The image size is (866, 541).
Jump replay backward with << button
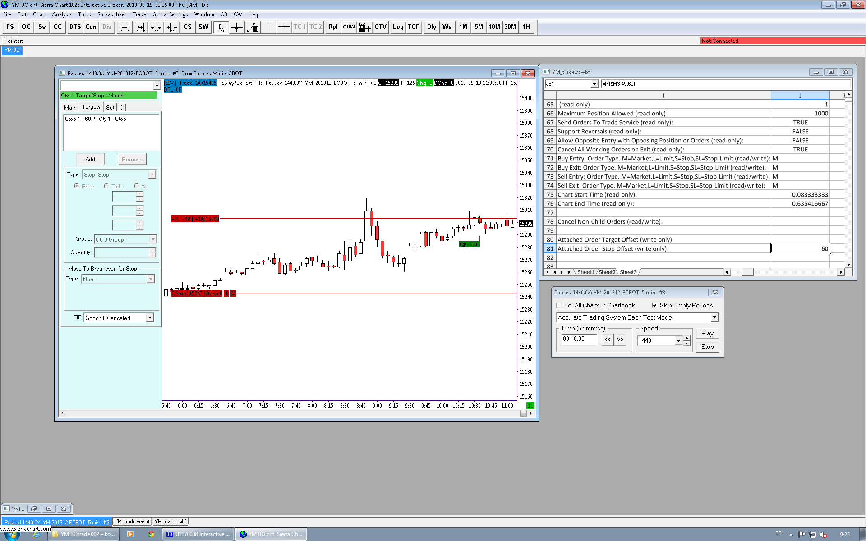pyautogui.click(x=608, y=340)
